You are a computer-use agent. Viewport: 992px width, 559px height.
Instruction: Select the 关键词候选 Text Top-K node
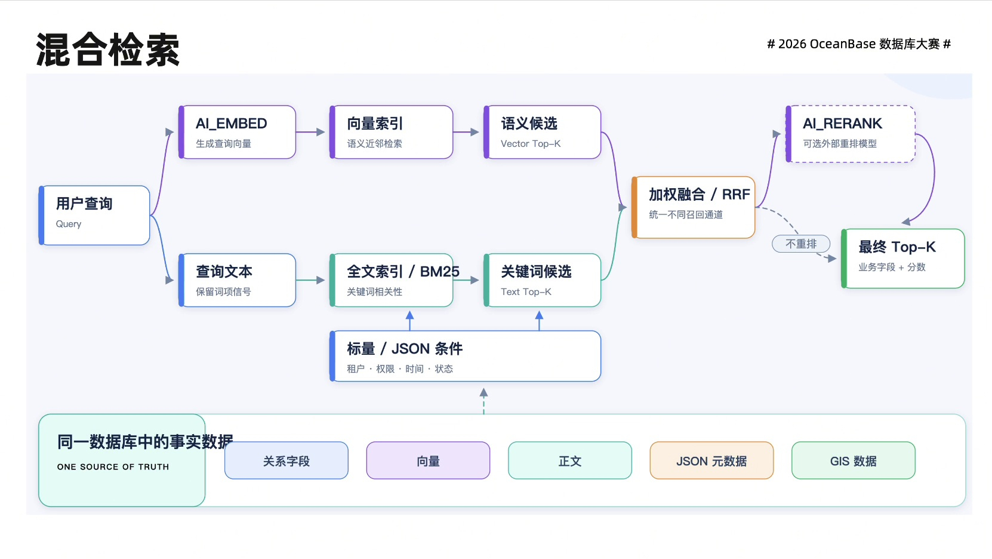pos(542,280)
